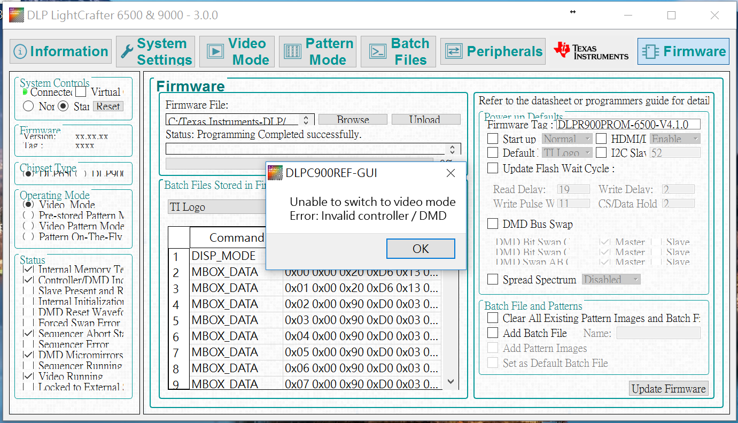This screenshot has width=738, height=423.
Task: Click the Firmware Tag input field
Action: [628, 125]
